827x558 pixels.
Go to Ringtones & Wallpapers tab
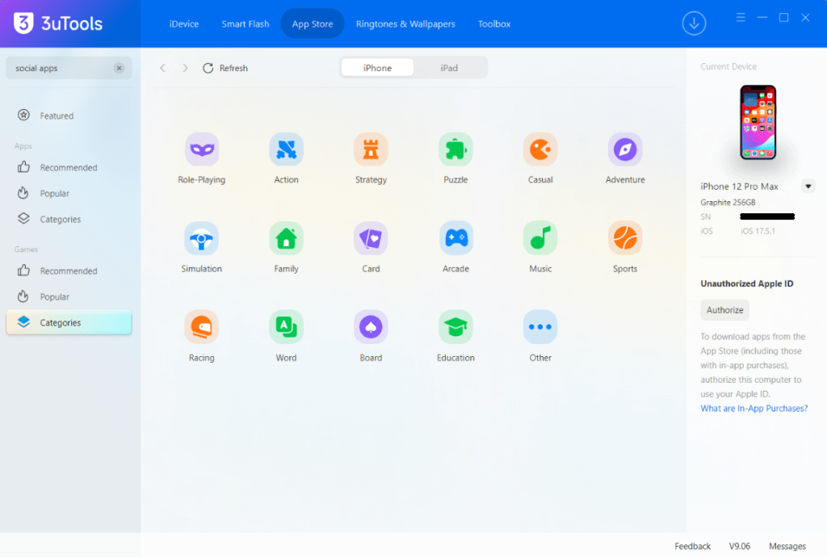405,24
